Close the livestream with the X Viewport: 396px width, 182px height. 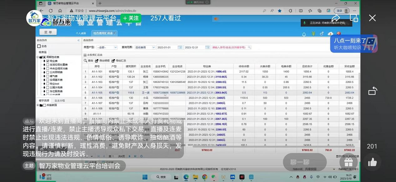[372, 18]
